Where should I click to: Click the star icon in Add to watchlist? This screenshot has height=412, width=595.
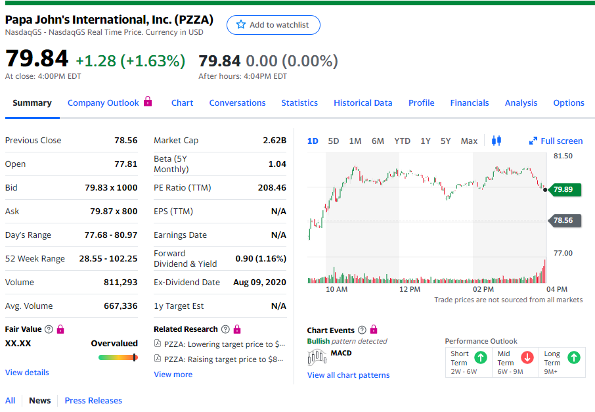click(241, 25)
